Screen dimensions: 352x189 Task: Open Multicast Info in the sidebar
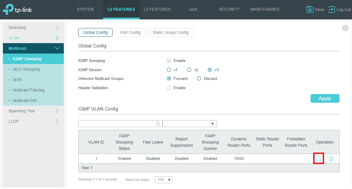pyautogui.click(x=33, y=100)
